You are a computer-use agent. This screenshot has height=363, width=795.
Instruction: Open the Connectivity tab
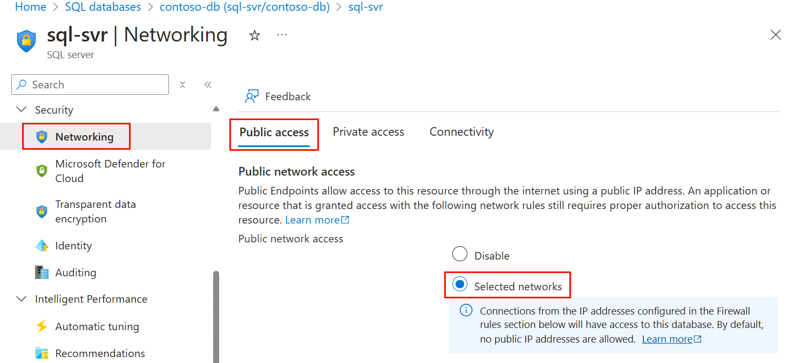(x=461, y=131)
